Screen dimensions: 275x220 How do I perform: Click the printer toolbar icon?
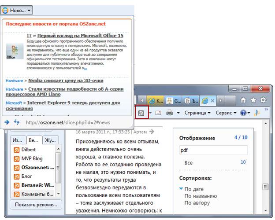(x=169, y=113)
